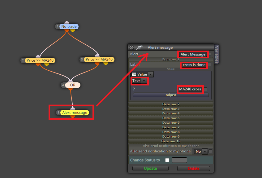Screen dimensions: 262x178
Task: Select the Price x> MA240 node
Action: click(x=40, y=60)
